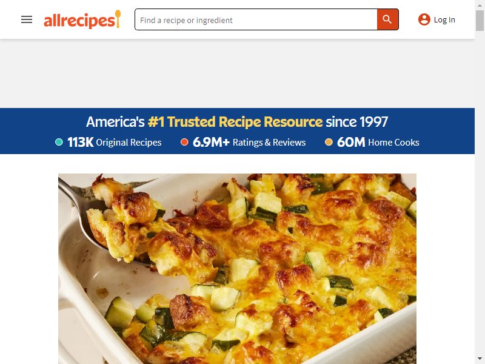The height and width of the screenshot is (364, 485).
Task: Click the allrecipes logo wordmark
Action: click(79, 21)
